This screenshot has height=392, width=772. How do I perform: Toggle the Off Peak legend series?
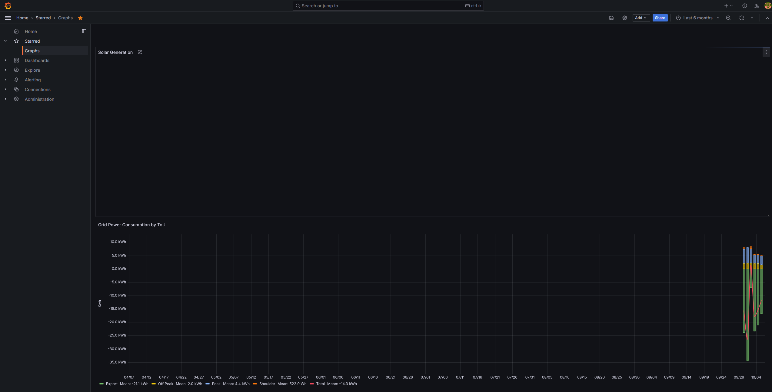click(165, 384)
